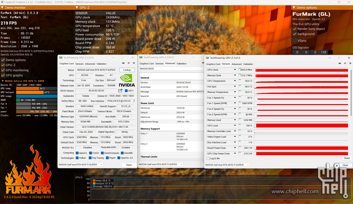Click the refresh icon in the Sensors window
Screen dimensions: 353x204
pyautogui.click(x=345, y=64)
